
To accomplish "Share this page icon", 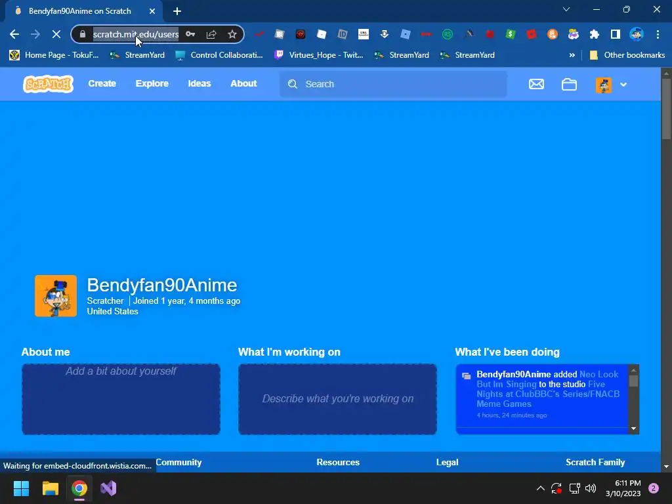I will (x=211, y=34).
